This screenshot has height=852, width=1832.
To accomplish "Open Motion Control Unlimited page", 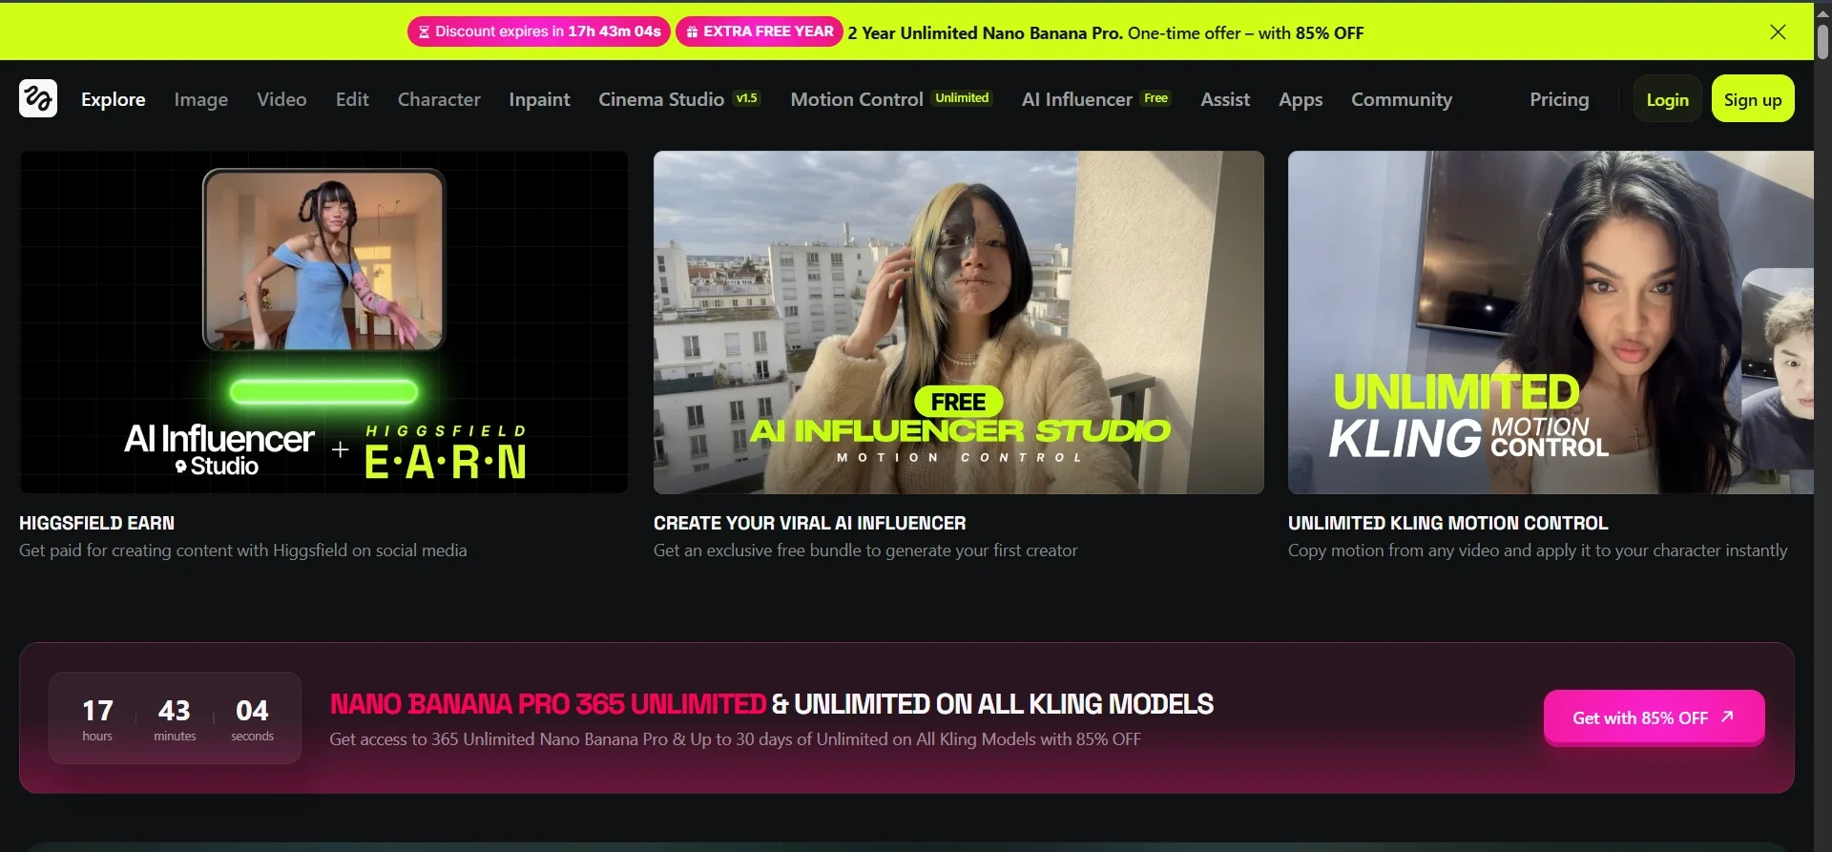I will (x=890, y=99).
